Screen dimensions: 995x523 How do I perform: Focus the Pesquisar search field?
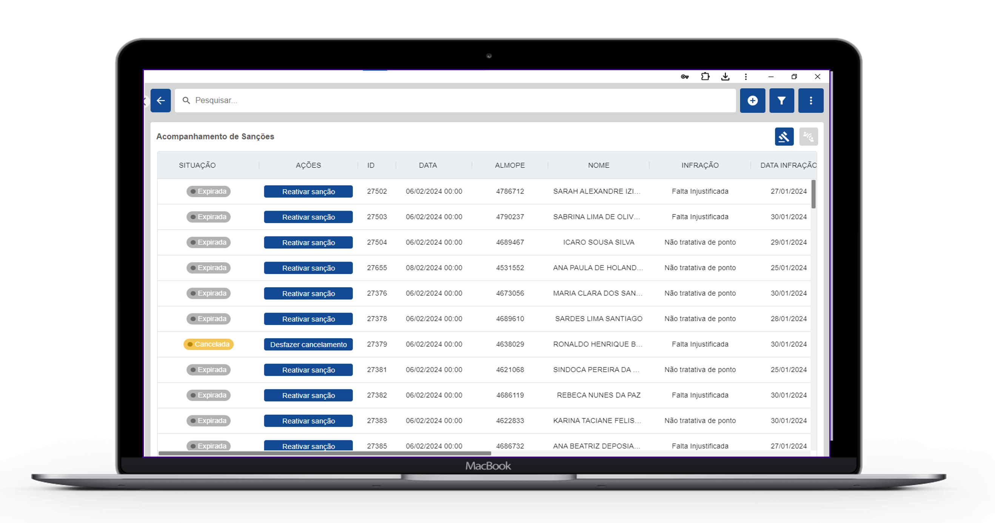tap(455, 100)
